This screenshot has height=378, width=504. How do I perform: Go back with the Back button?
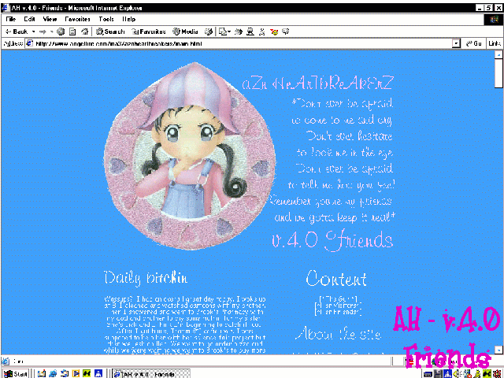17,31
